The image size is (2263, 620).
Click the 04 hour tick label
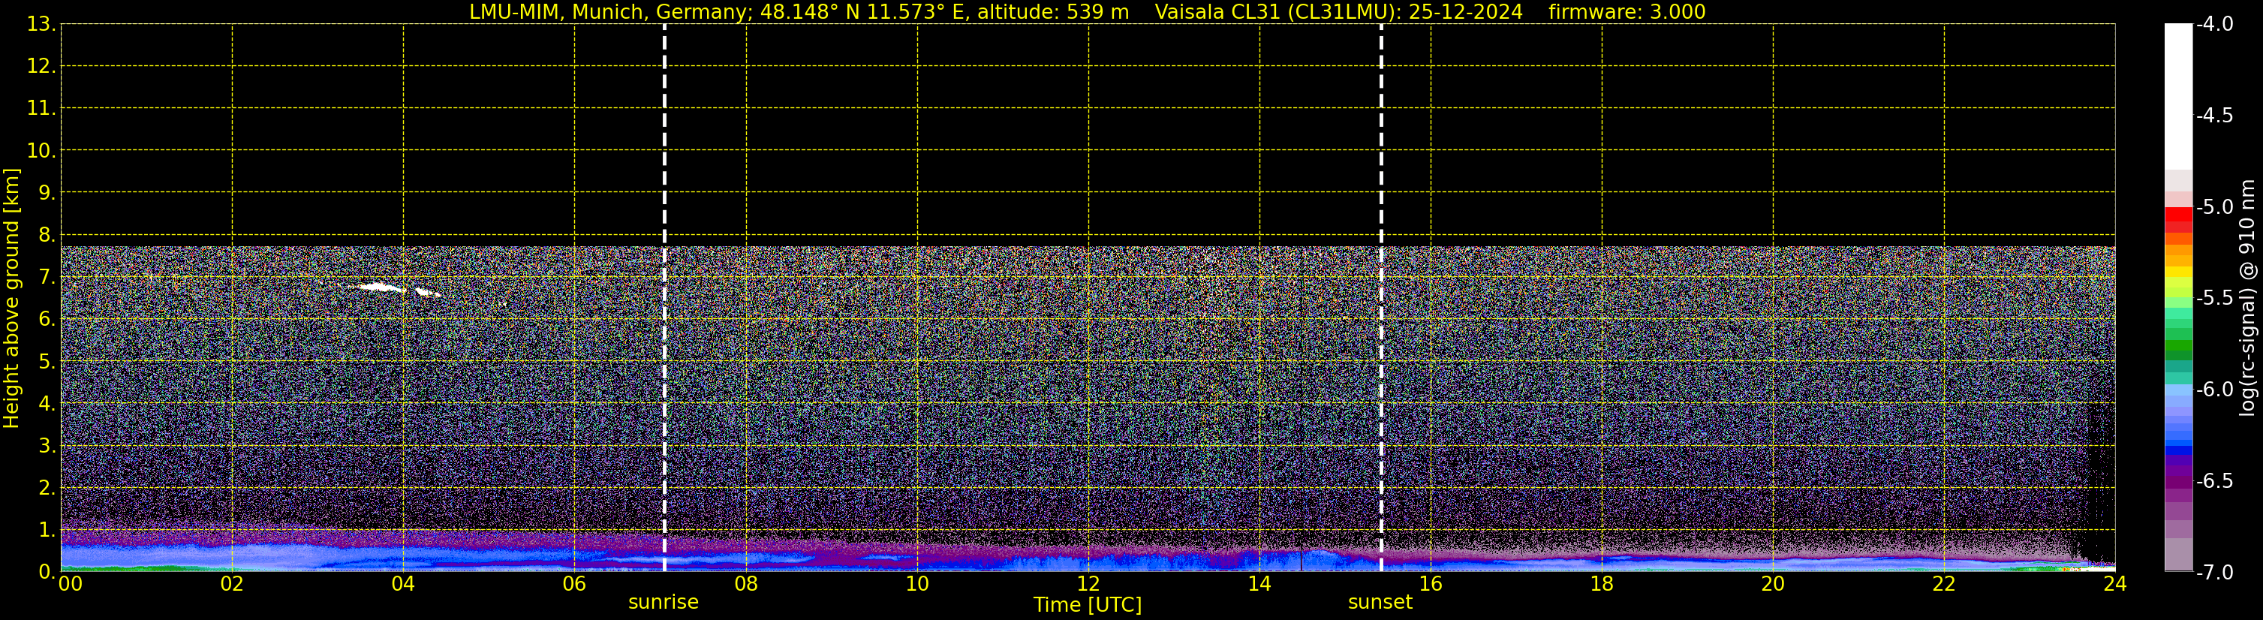(403, 584)
